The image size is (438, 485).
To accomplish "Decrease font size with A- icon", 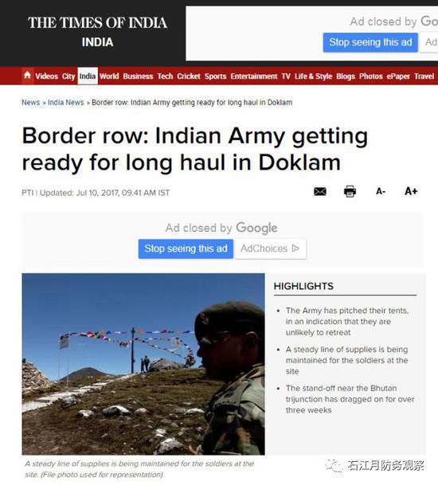I will point(381,191).
